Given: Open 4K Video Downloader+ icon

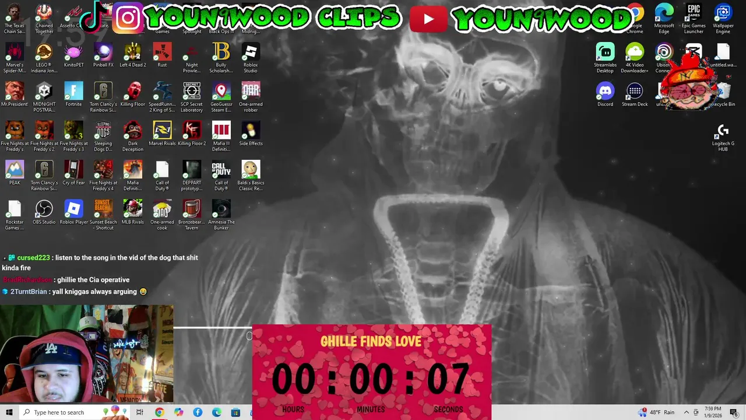Looking at the screenshot, I should 635,58.
